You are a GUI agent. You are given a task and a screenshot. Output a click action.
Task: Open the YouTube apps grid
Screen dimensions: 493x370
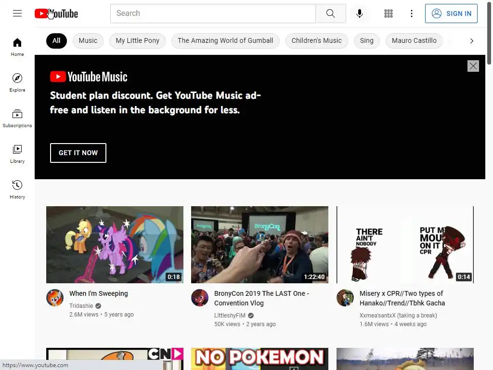389,13
